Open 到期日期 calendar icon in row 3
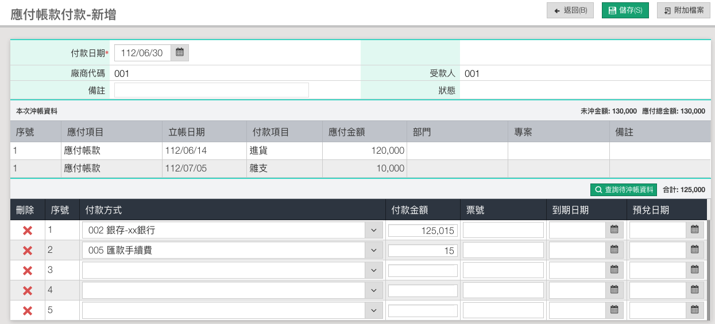The width and height of the screenshot is (715, 324). click(614, 270)
